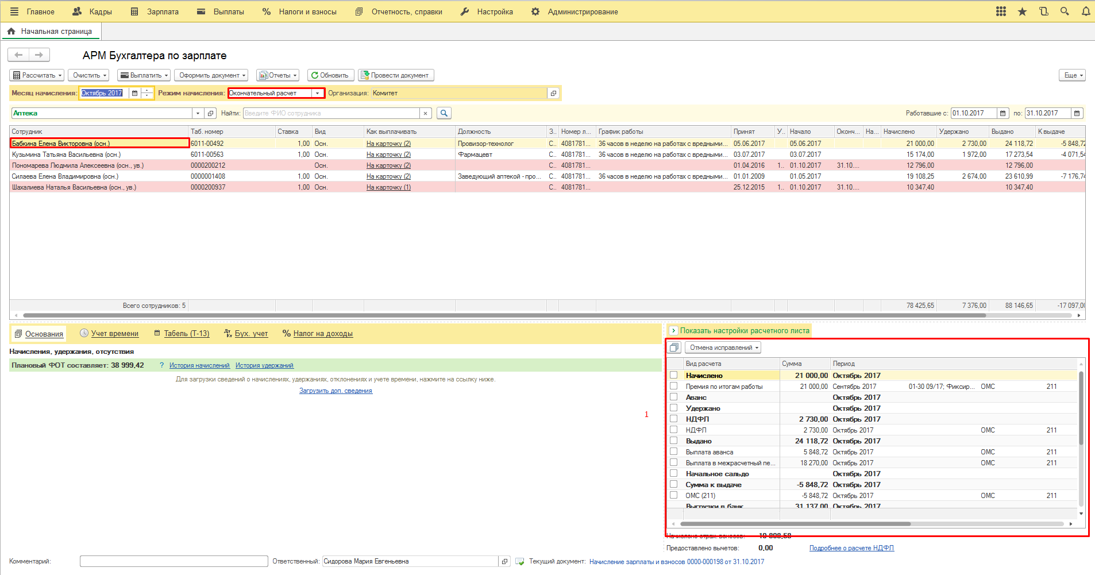
Task: Open the Загрузить доп. сведения link
Action: coord(336,391)
